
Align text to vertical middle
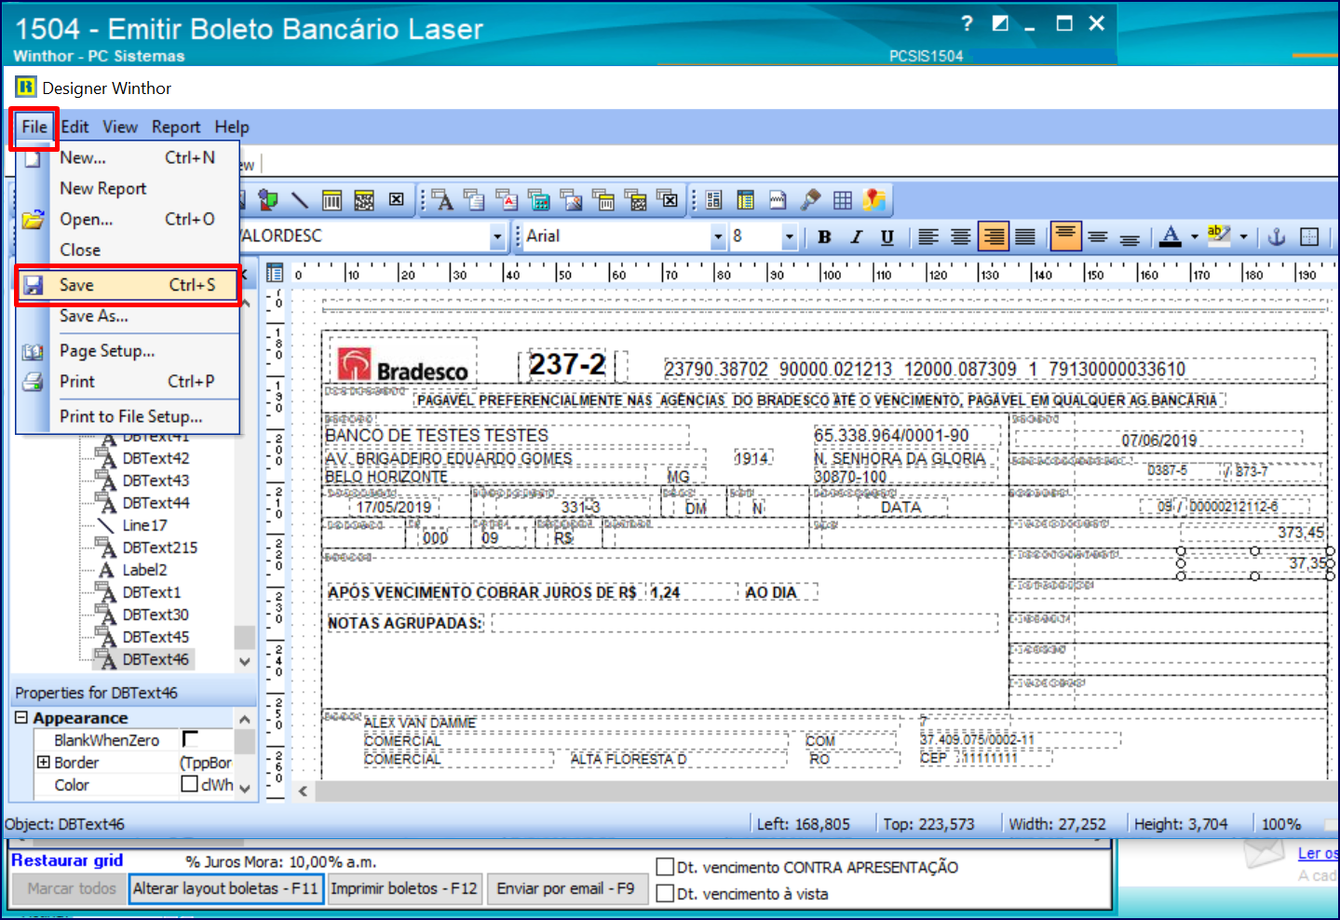(x=1098, y=237)
